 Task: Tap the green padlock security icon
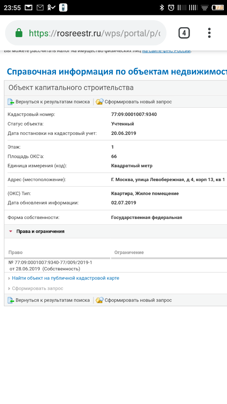(19, 33)
